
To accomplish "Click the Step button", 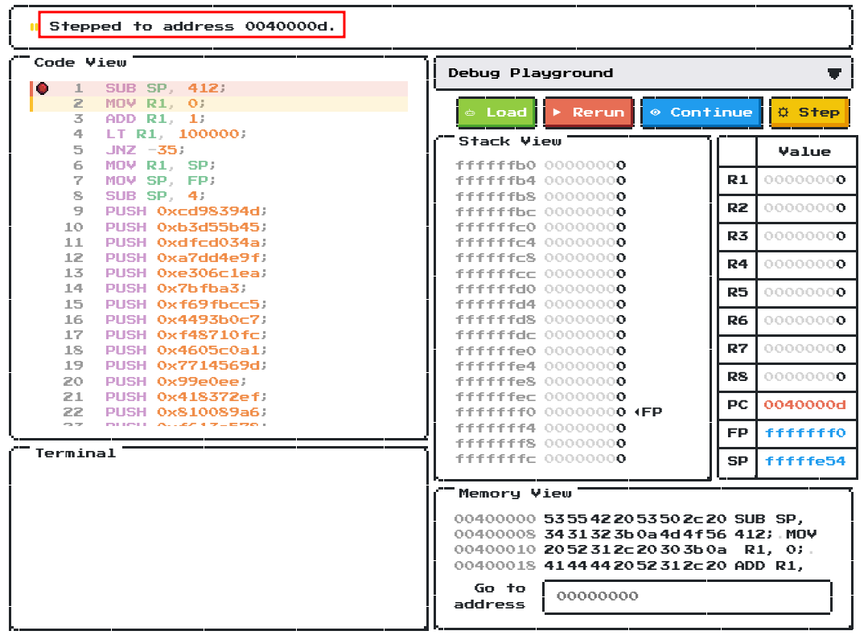I will [809, 113].
